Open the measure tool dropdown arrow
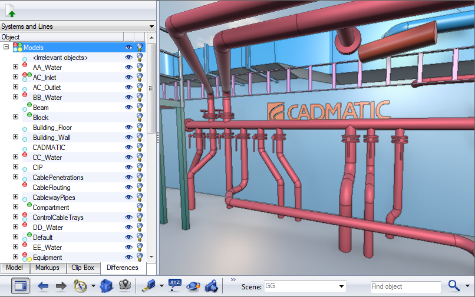 (161, 286)
